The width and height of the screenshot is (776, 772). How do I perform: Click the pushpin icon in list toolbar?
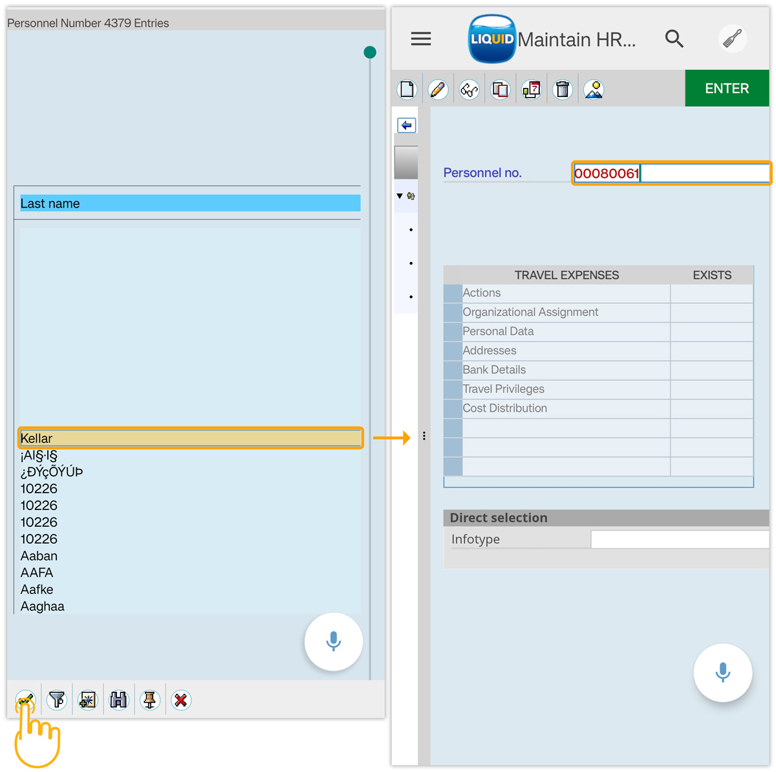pyautogui.click(x=150, y=700)
